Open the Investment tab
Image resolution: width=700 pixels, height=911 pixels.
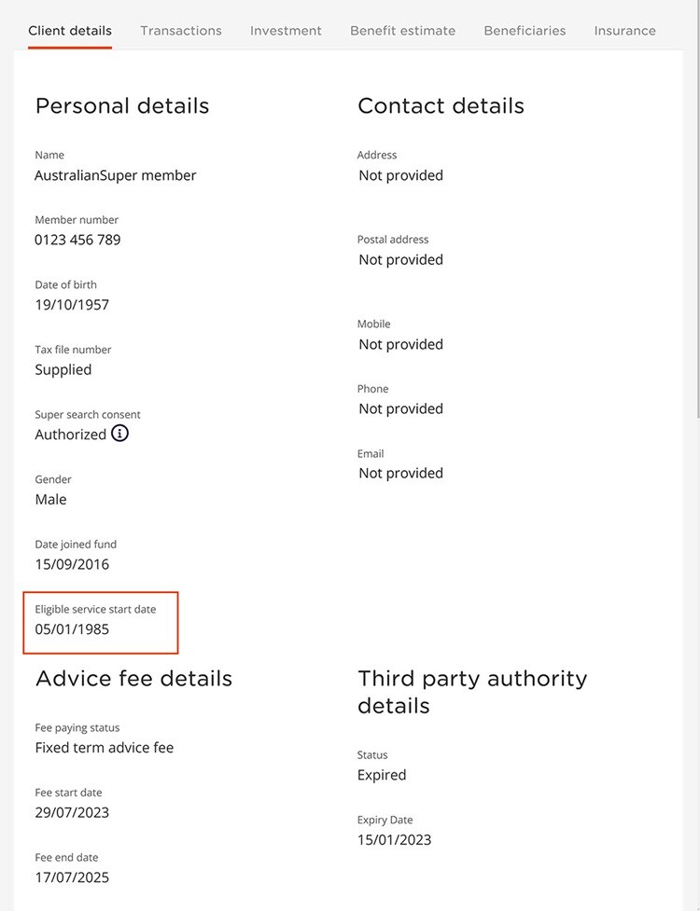[286, 31]
